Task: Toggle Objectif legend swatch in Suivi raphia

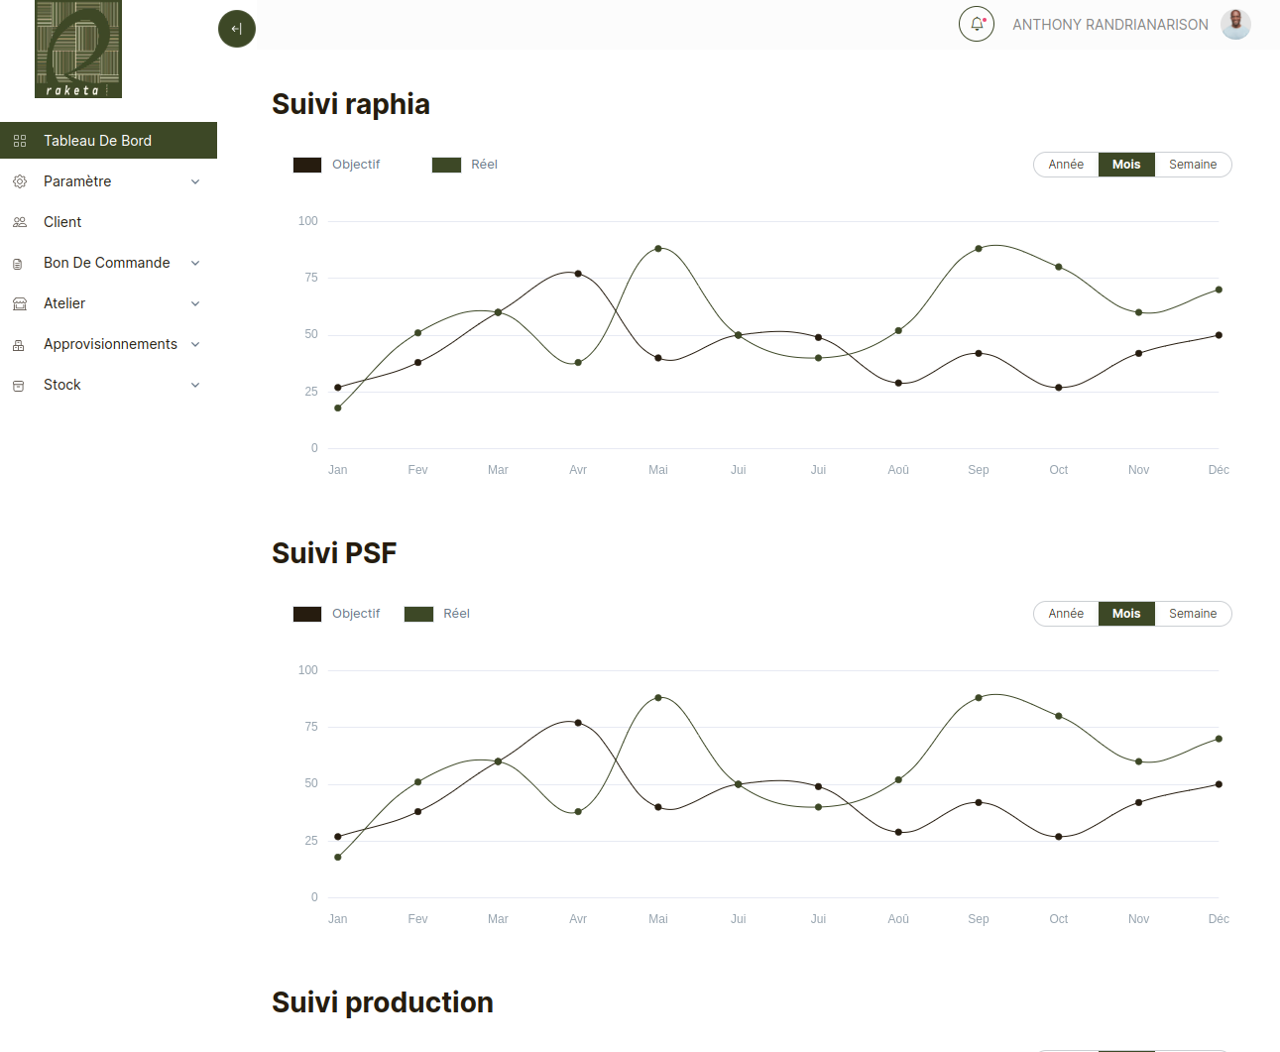Action: click(x=307, y=165)
